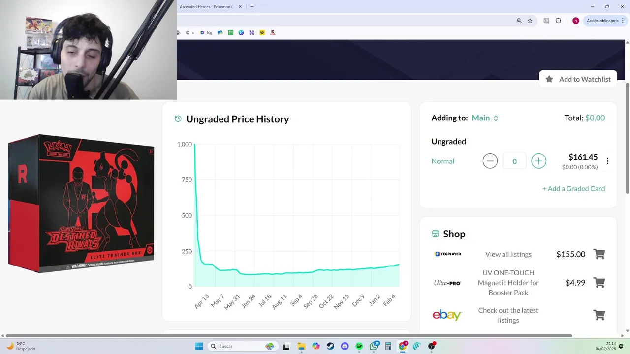Screen dimensions: 630x354
Task: Click the TCGplayer cart icon
Action: tap(599, 254)
